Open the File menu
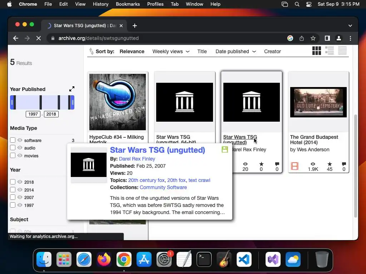The image size is (366, 274). 48,4
